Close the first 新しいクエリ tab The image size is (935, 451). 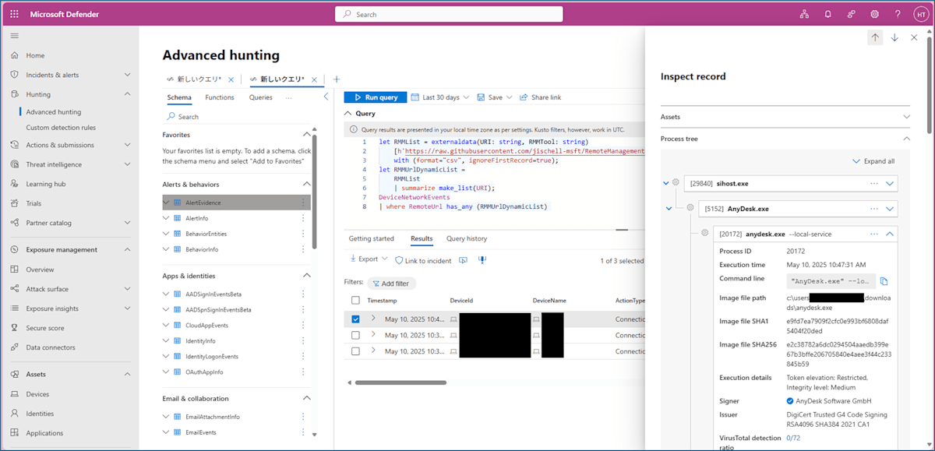point(231,79)
